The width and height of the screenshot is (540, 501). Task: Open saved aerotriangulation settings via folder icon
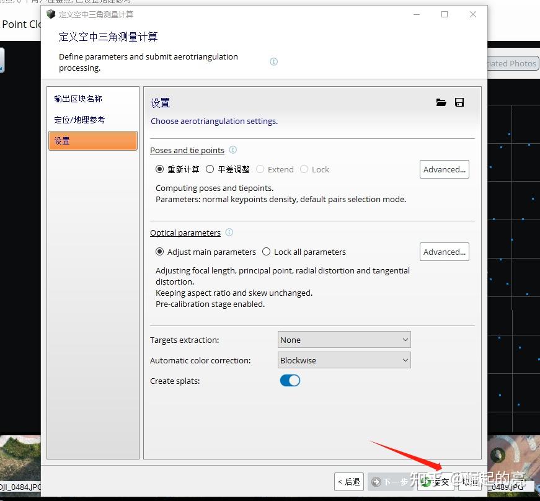(441, 102)
